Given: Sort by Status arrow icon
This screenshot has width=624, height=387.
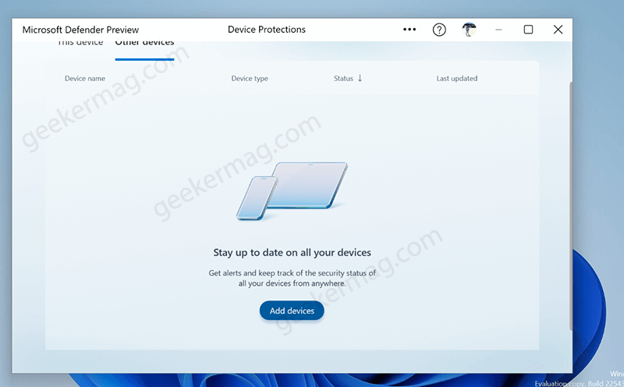Looking at the screenshot, I should tap(360, 78).
